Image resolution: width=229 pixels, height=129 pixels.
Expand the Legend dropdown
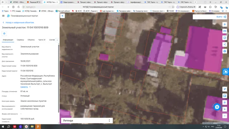tap(87, 120)
